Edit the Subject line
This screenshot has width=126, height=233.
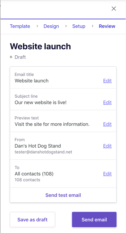[x=107, y=102]
